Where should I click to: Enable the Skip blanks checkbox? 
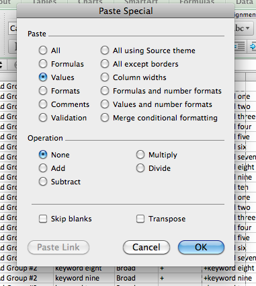point(43,219)
